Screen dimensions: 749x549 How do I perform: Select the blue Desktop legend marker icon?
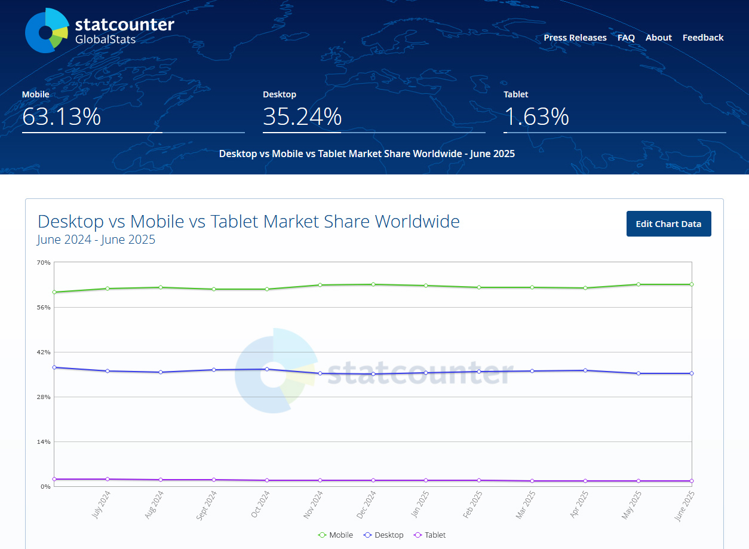(x=368, y=535)
